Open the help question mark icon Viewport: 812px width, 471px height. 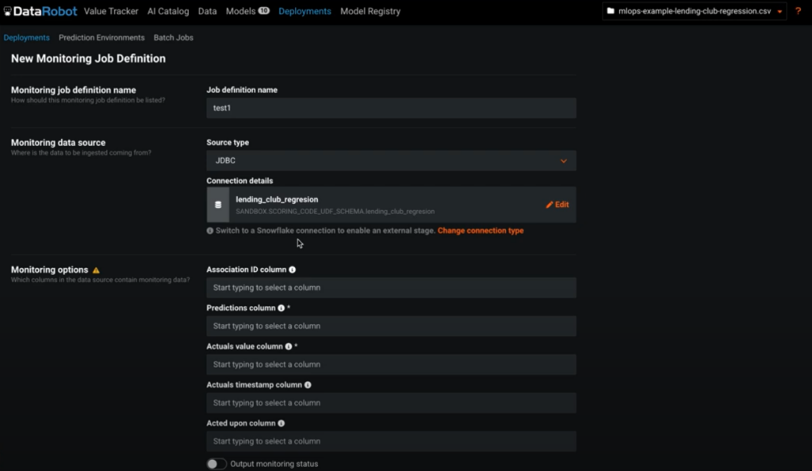click(x=798, y=11)
